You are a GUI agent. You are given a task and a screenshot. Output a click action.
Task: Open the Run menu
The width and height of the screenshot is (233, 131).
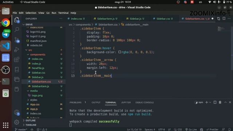point(54,13)
